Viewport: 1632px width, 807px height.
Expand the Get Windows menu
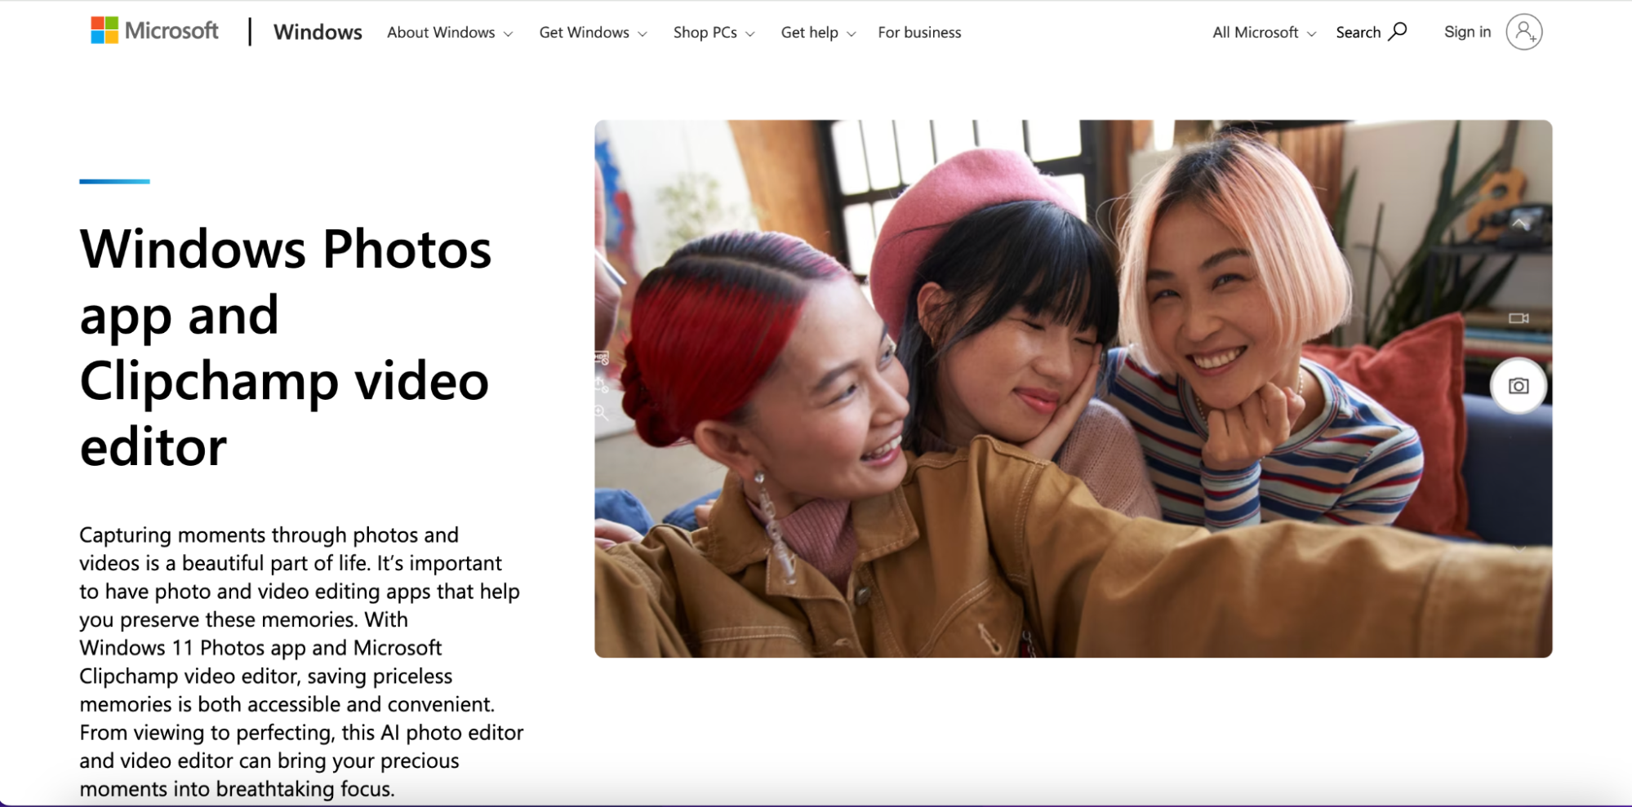(593, 33)
